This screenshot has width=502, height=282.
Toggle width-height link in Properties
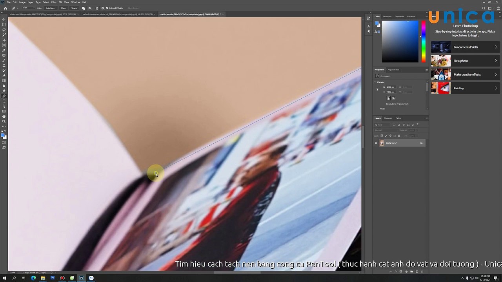tap(378, 89)
